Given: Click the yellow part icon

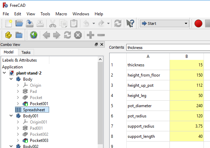Looking at the screenshot, I should point(9,35).
